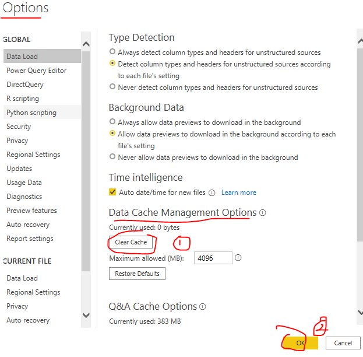Click the Restore Defaults button
Image resolution: width=363 pixels, height=357 pixels.
[137, 274]
